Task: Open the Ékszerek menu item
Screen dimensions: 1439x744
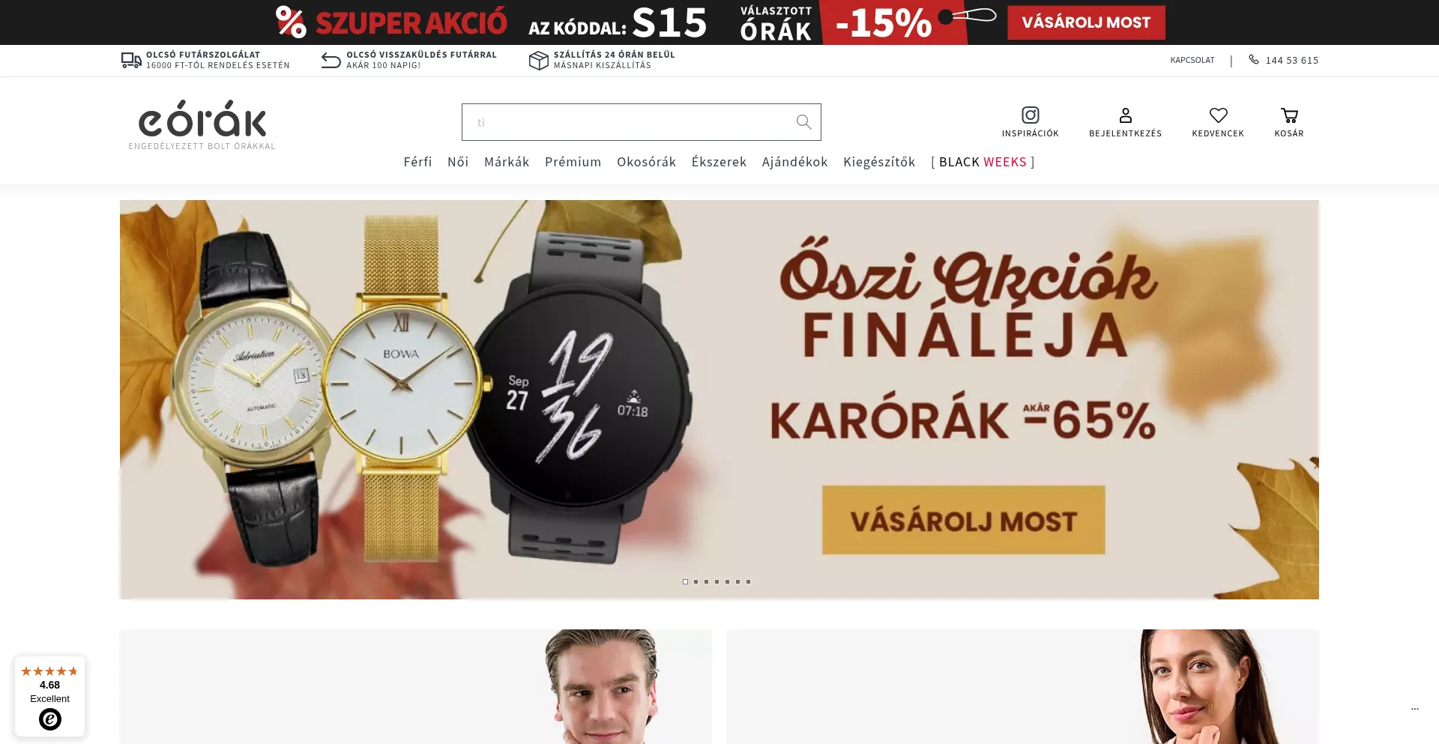Action: (x=719, y=162)
